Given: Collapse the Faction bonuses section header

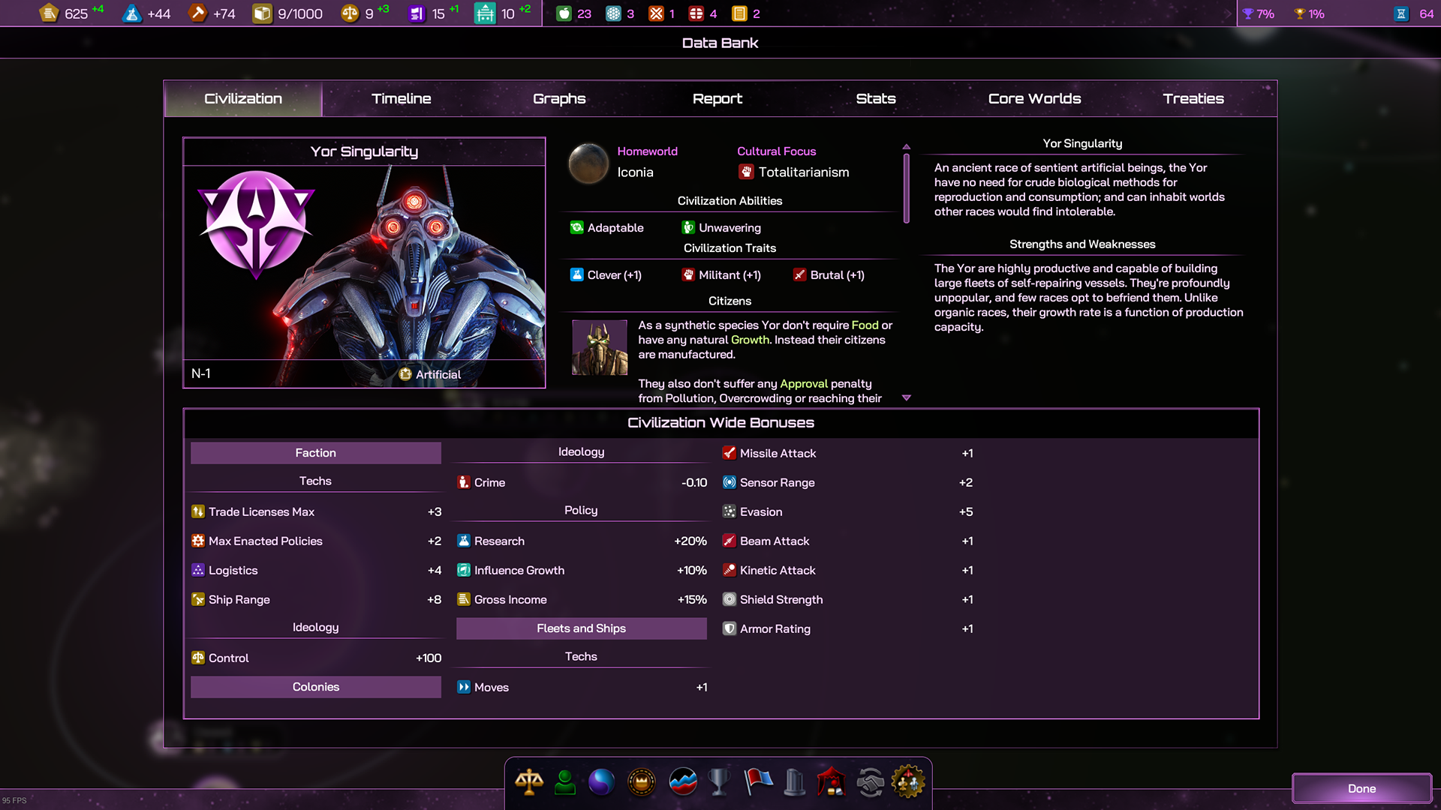Looking at the screenshot, I should [315, 453].
